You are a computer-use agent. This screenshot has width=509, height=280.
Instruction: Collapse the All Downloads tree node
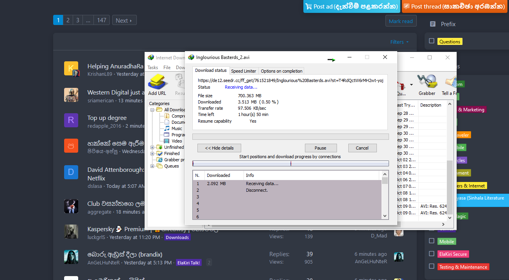(x=152, y=110)
